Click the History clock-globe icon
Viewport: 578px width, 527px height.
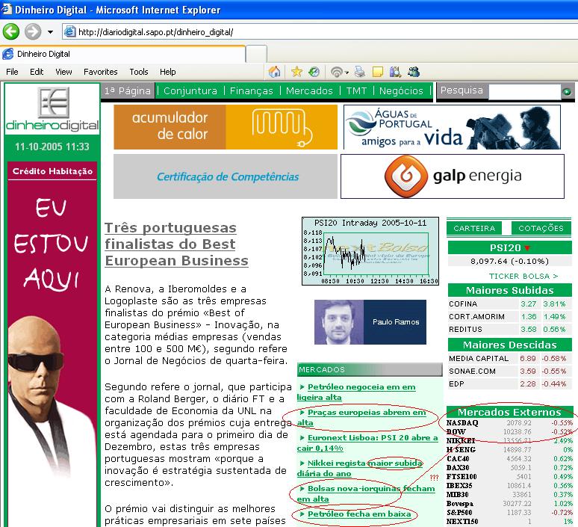coord(314,72)
